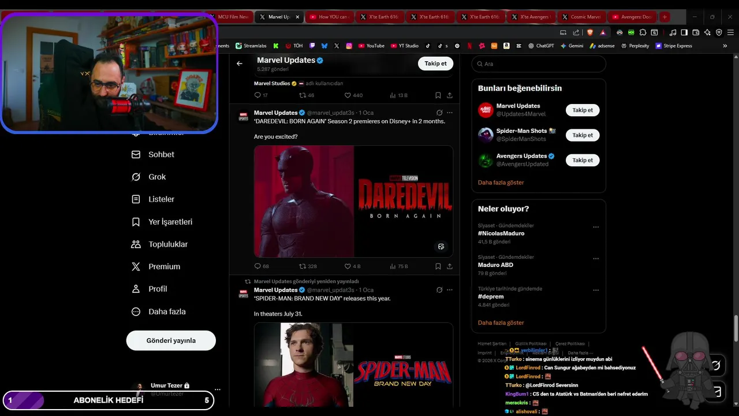Go back using the arrow beside Marvel Updates
This screenshot has width=739, height=416.
pos(240,64)
